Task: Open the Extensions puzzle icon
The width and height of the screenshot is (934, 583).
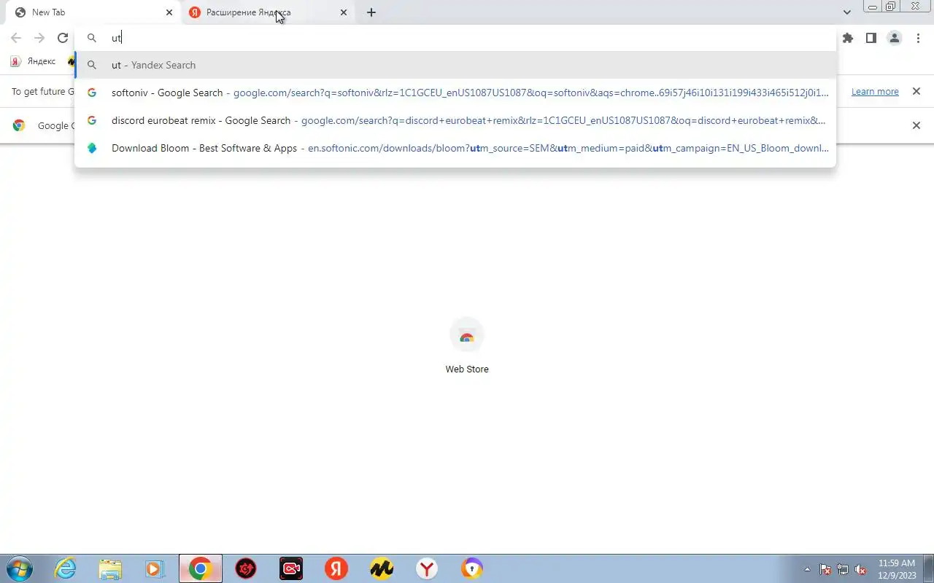Action: point(847,38)
